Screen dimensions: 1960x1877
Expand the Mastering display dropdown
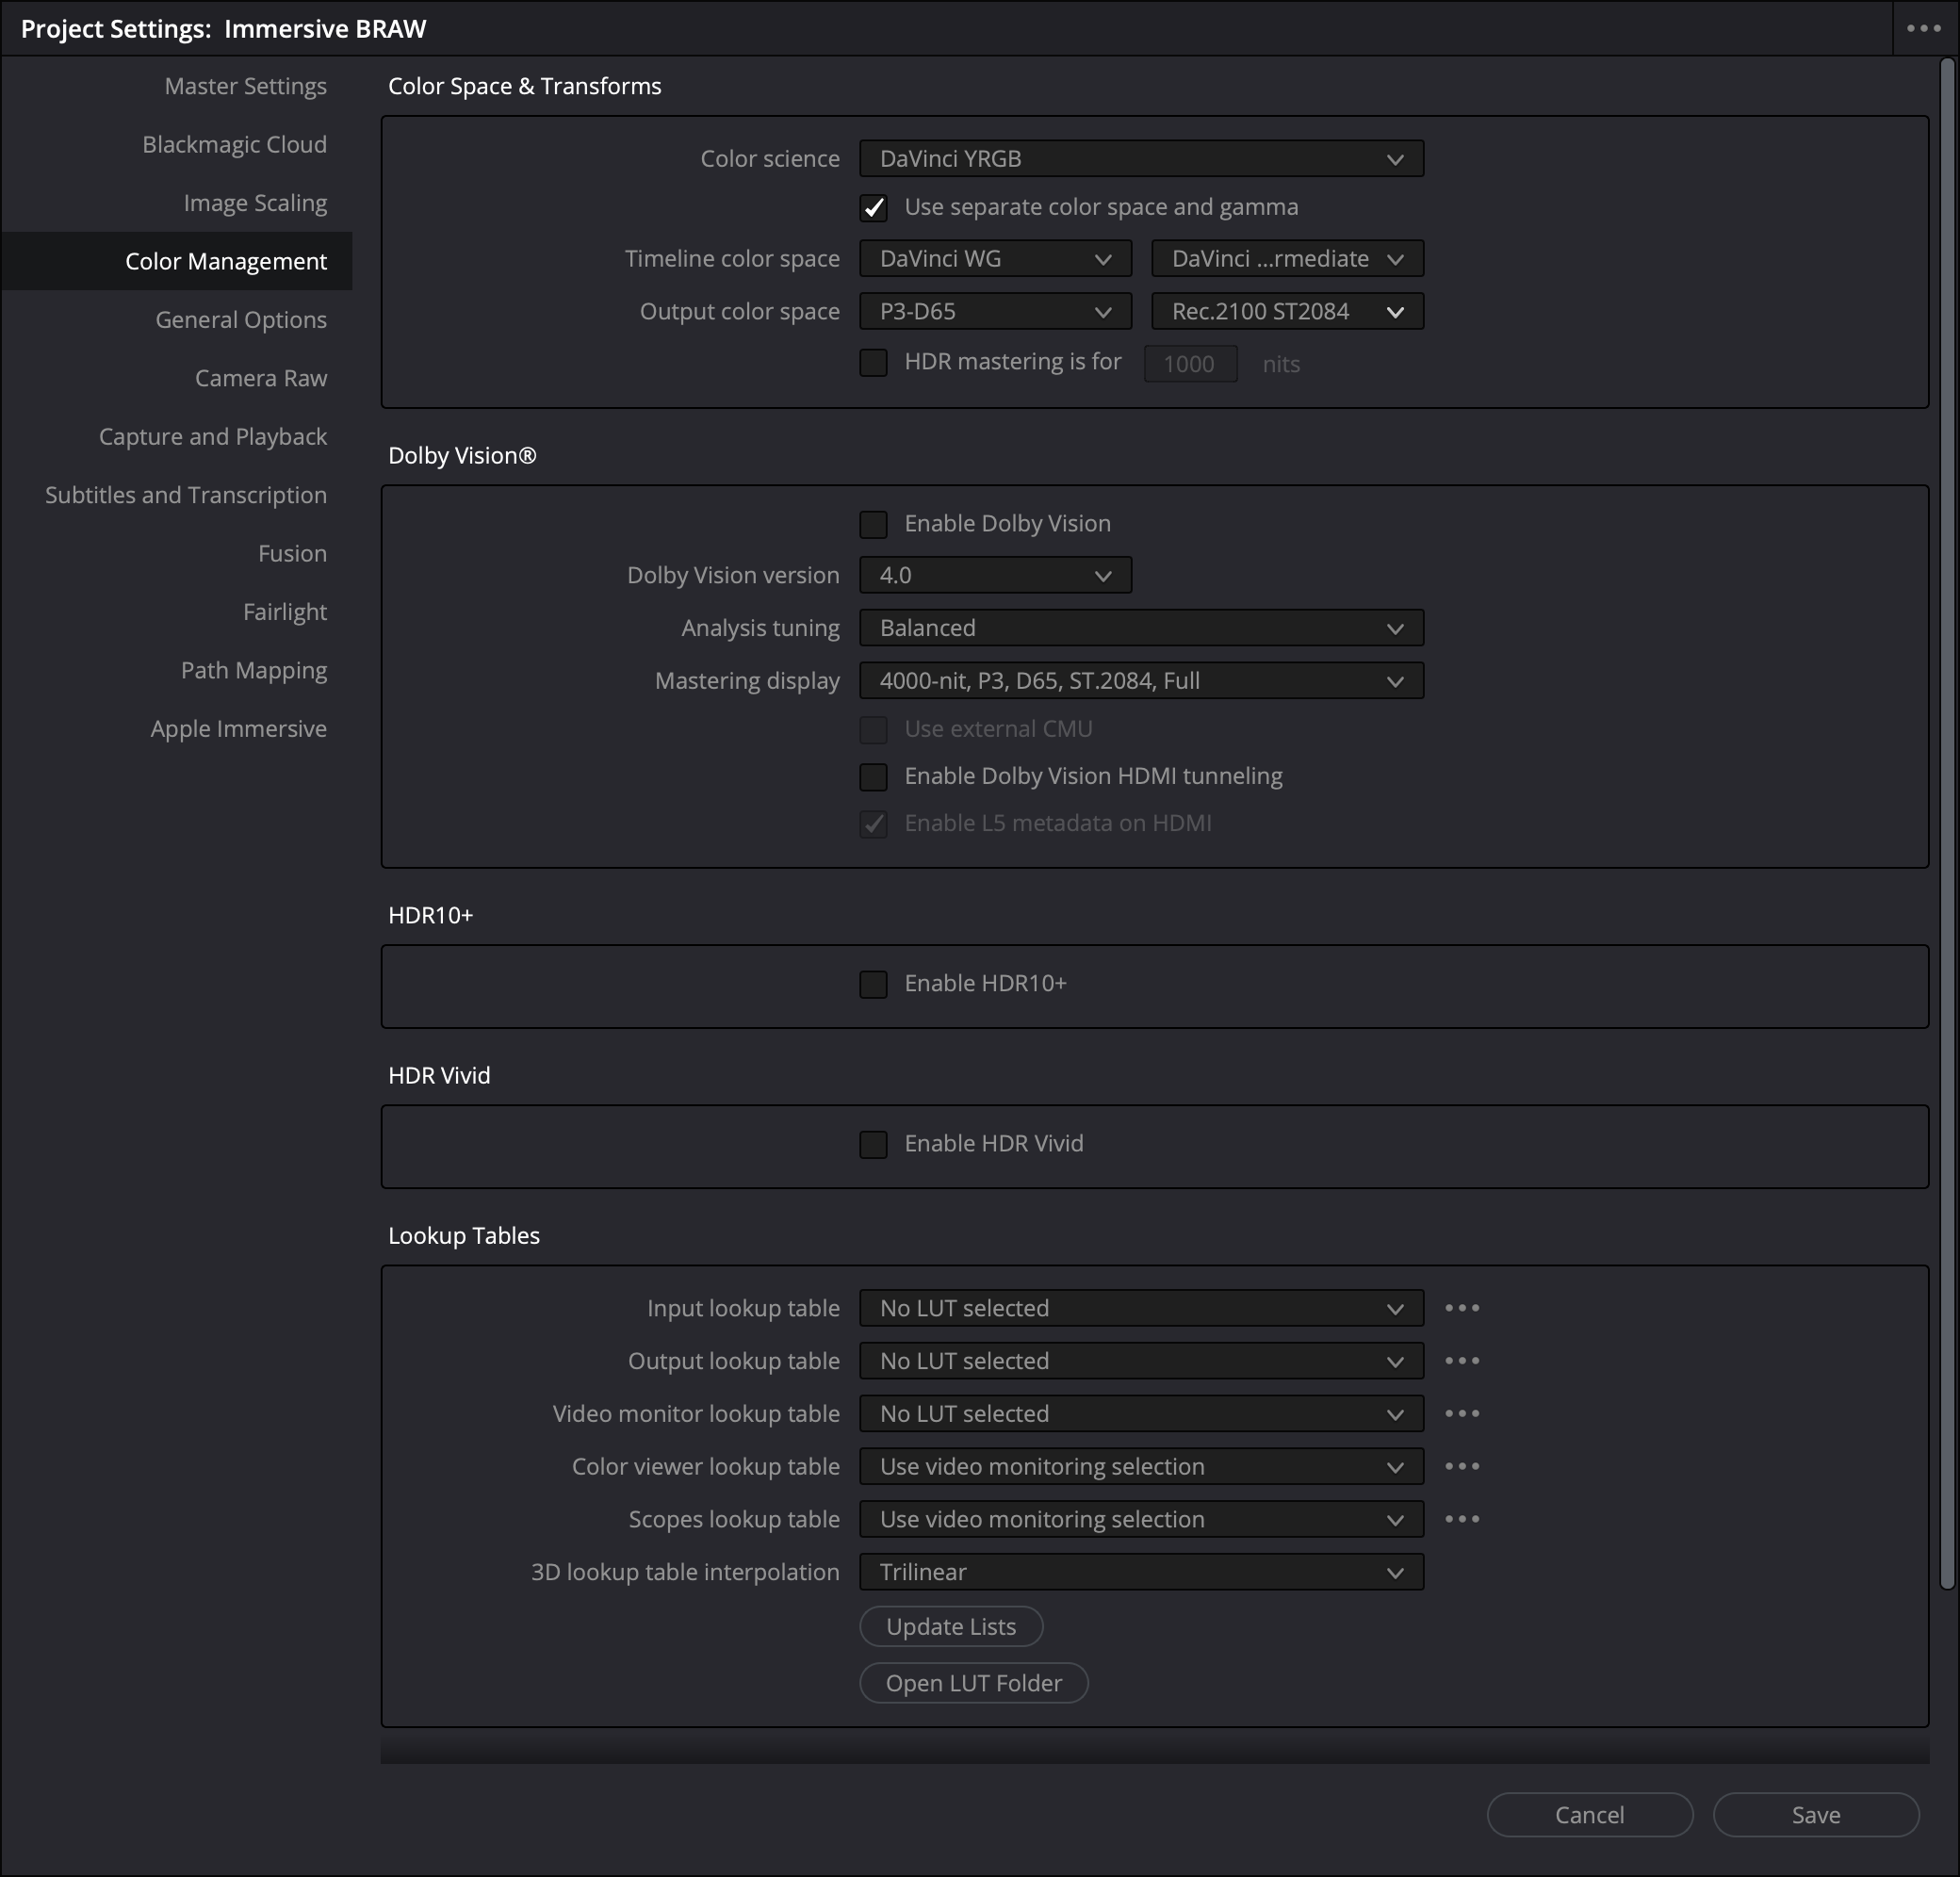1141,681
